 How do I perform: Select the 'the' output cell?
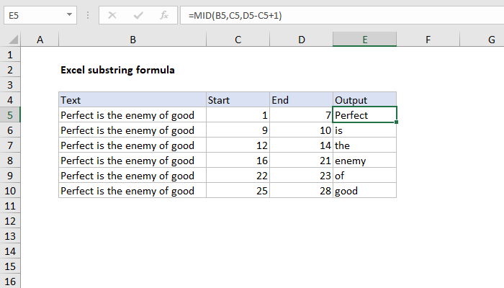pos(364,145)
